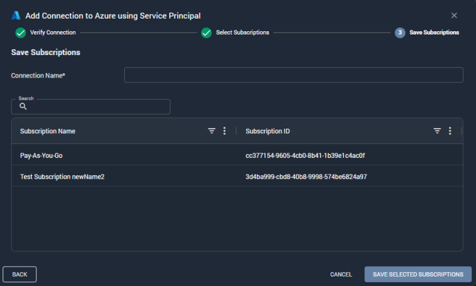Click the Azure logo icon in the title
This screenshot has height=286, width=476.
click(16, 15)
